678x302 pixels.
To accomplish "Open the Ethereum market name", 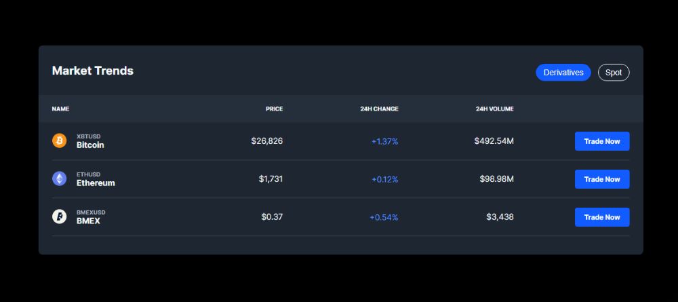I will 96,183.
